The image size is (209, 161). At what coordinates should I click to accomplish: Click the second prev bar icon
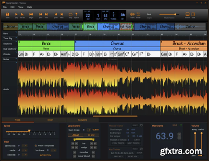coord(56,14)
